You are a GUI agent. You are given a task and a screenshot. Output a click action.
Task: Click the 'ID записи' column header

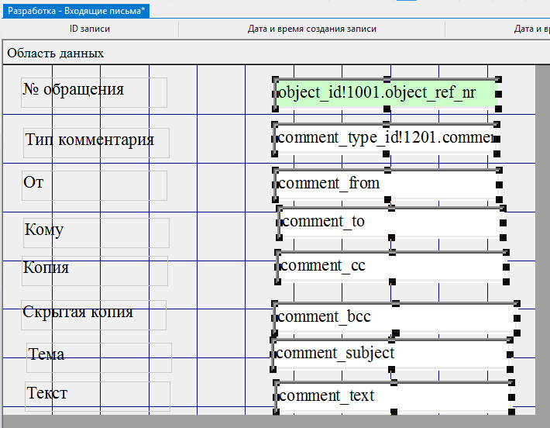[90, 29]
